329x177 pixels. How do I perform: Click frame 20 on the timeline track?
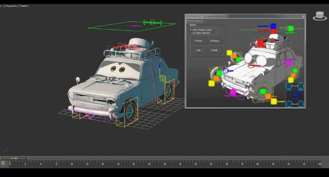[x=72, y=163]
